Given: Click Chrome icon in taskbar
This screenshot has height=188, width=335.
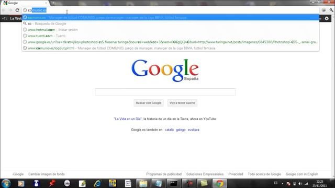Looking at the screenshot, I should coord(219,183).
